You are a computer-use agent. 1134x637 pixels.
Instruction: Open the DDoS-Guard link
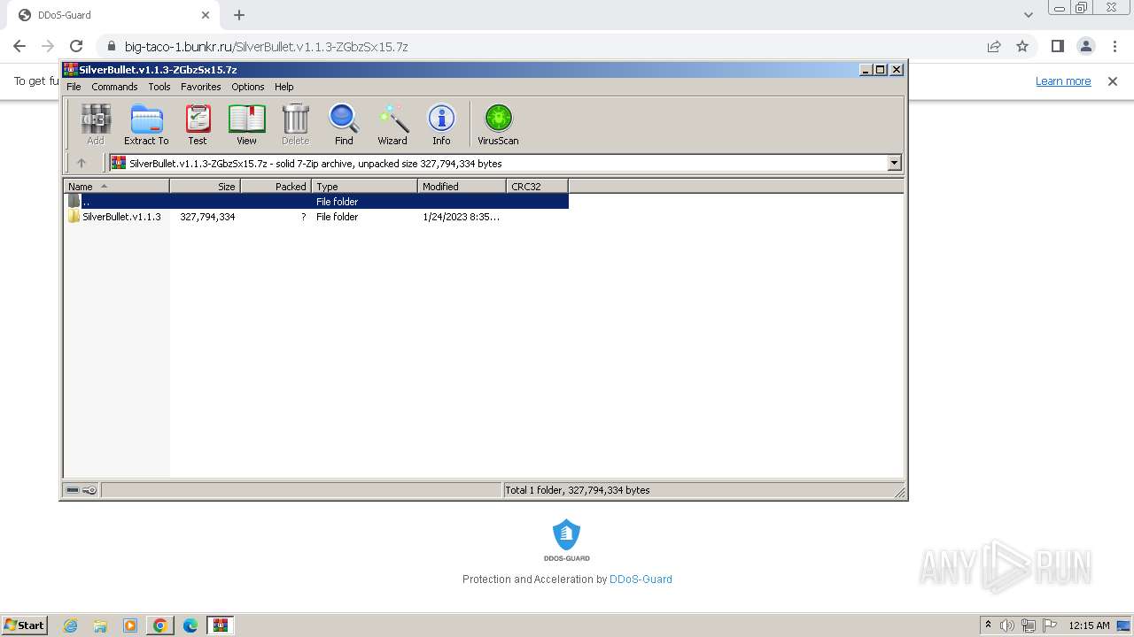tap(641, 579)
